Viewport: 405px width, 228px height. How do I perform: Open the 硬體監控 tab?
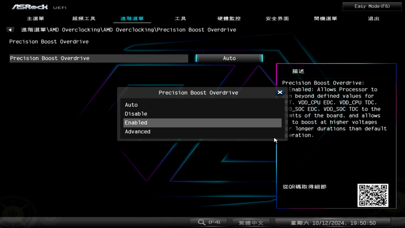229,19
